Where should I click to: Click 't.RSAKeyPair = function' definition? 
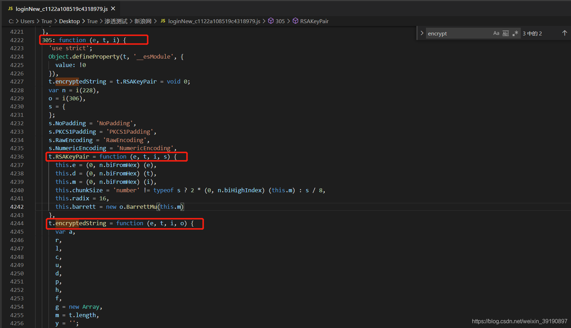(x=113, y=156)
